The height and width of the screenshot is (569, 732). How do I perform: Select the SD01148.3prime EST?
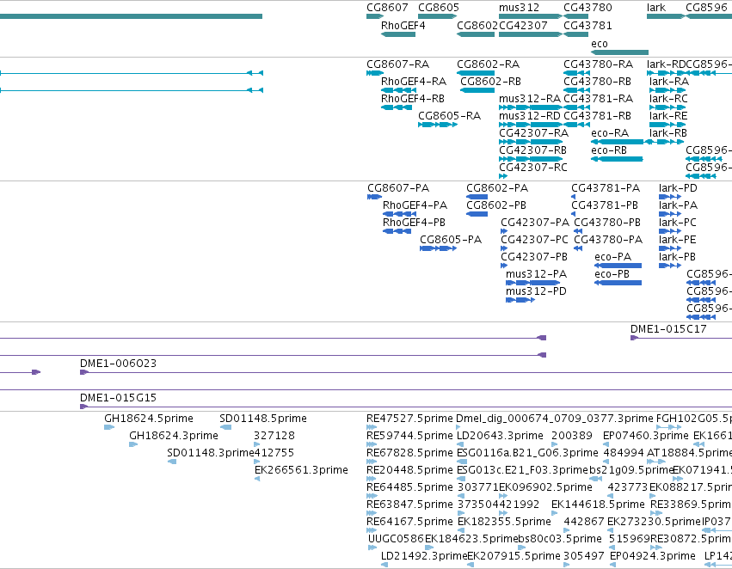coord(172,462)
